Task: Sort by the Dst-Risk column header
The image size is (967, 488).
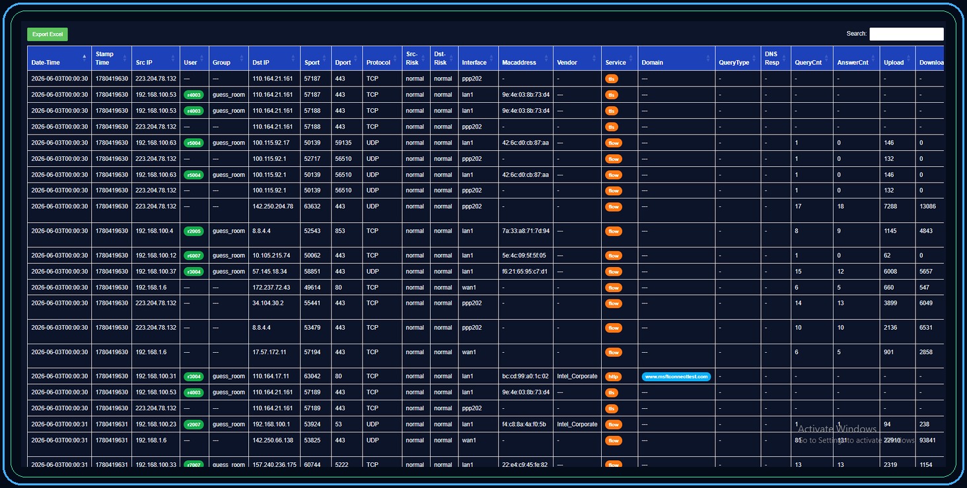Action: (x=444, y=58)
